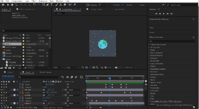Image resolution: width=199 pixels, height=109 pixels.
Task: Click the snapshot camera icon in viewer
Action: coord(116,67)
